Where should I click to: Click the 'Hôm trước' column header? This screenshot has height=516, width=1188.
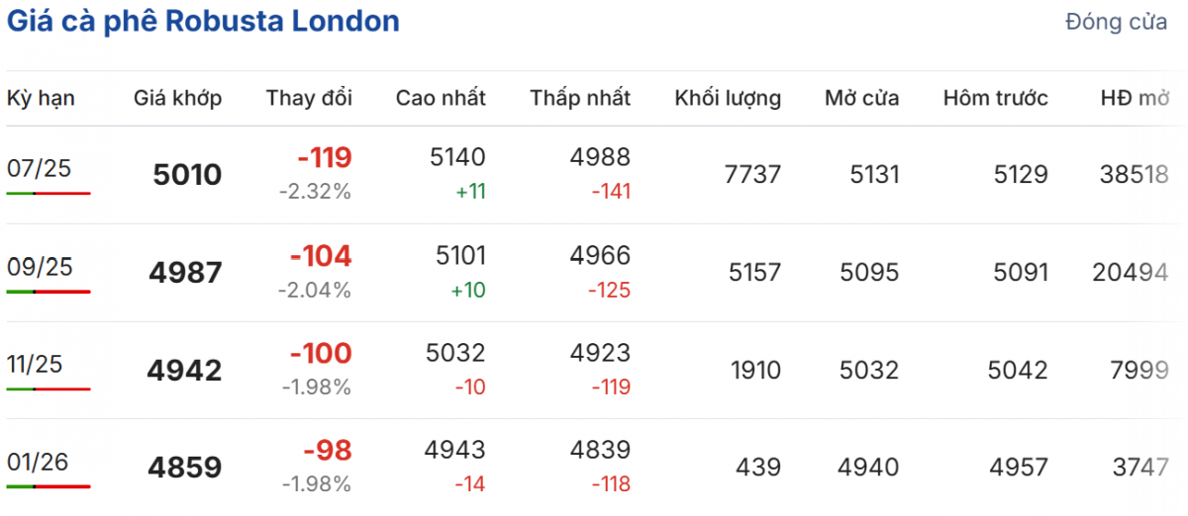[995, 98]
